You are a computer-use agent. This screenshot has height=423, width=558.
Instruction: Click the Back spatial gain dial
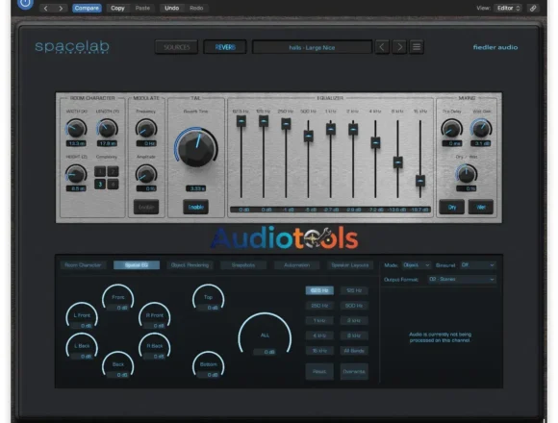(x=118, y=365)
